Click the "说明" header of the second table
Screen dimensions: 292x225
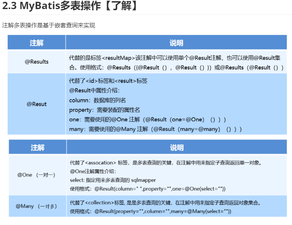177,148
